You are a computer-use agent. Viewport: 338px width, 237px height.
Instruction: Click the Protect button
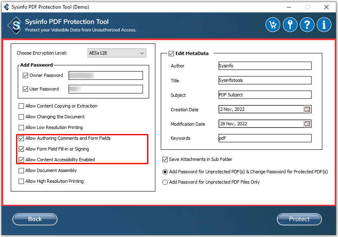(299, 219)
